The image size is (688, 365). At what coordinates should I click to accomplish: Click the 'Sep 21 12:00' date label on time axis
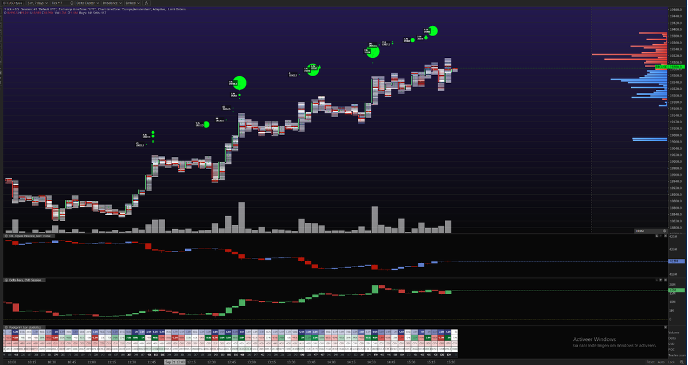[175, 362]
